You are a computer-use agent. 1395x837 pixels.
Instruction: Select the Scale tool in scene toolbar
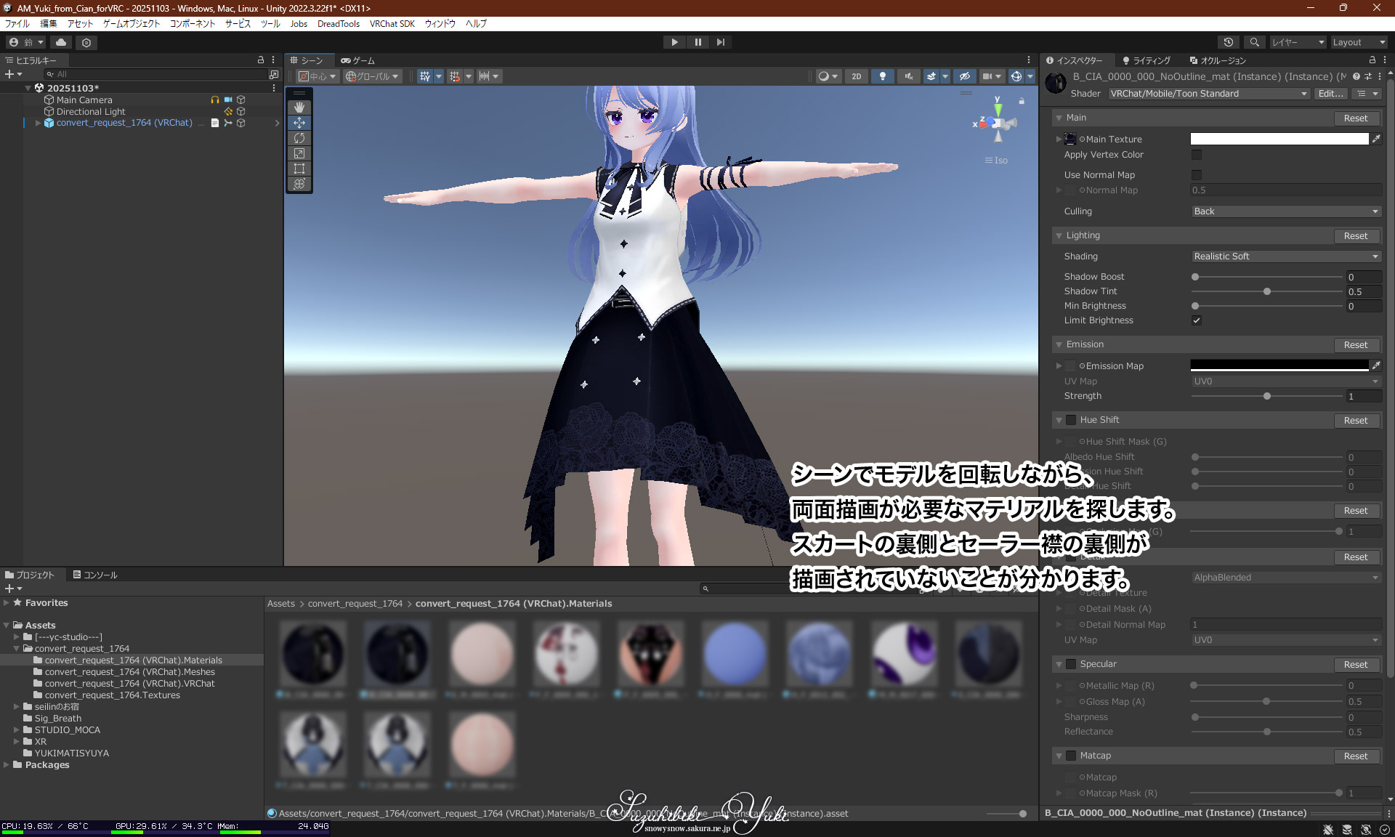point(299,153)
